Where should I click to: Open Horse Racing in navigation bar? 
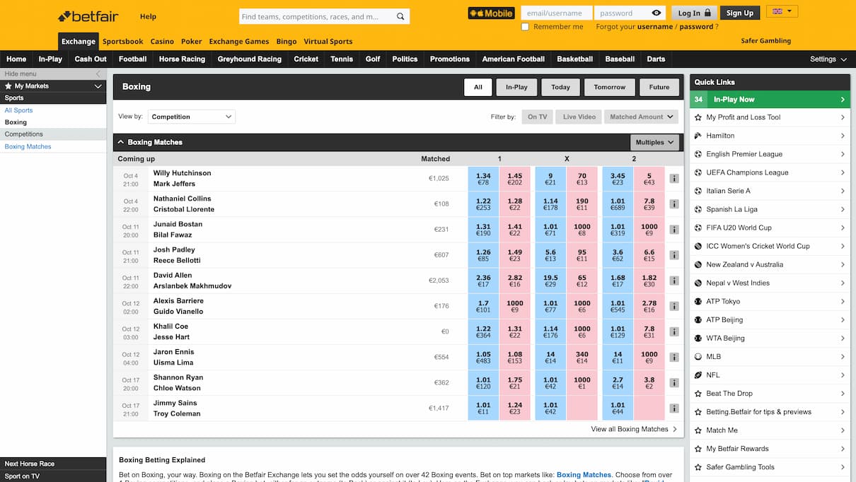pyautogui.click(x=182, y=59)
